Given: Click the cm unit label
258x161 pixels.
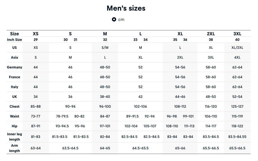Looking at the screenshot, I should click(x=121, y=20).
